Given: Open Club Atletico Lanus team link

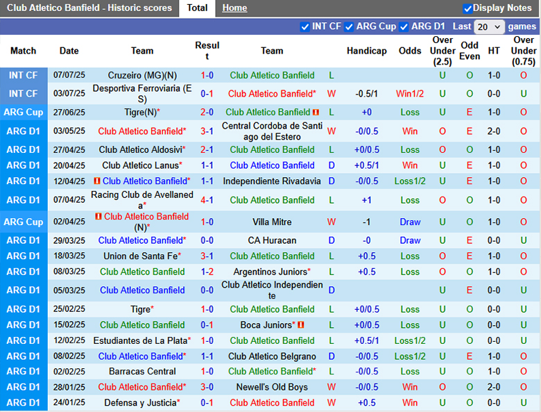Looking at the screenshot, I should click(140, 165).
